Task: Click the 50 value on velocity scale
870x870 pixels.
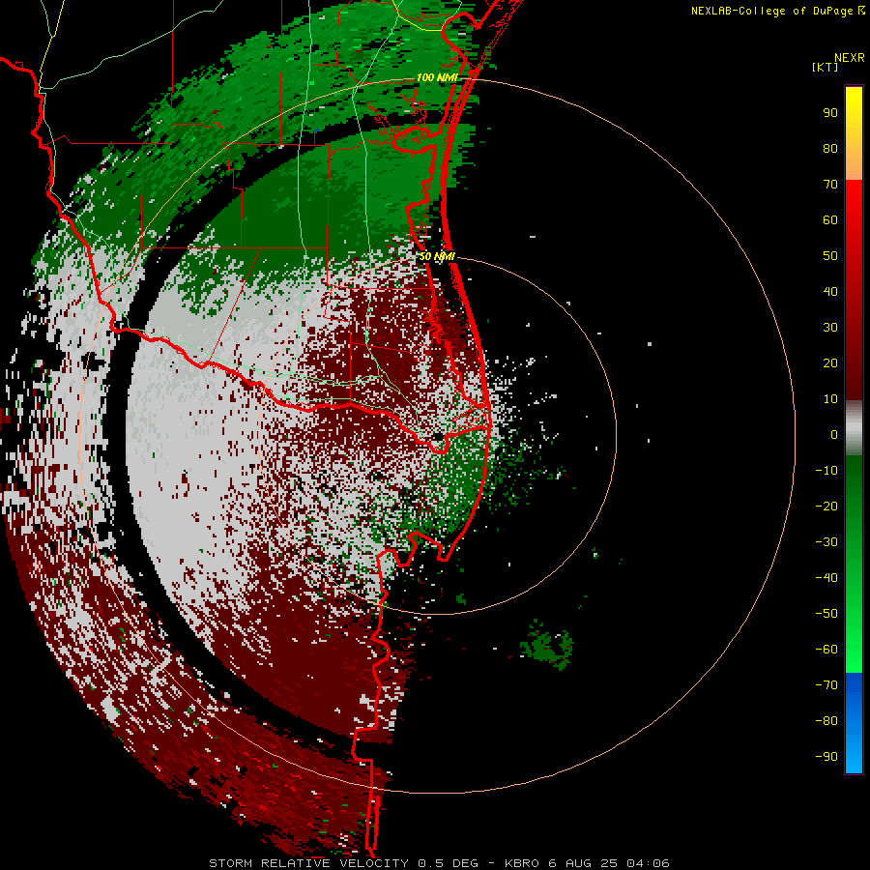Action: pos(830,256)
